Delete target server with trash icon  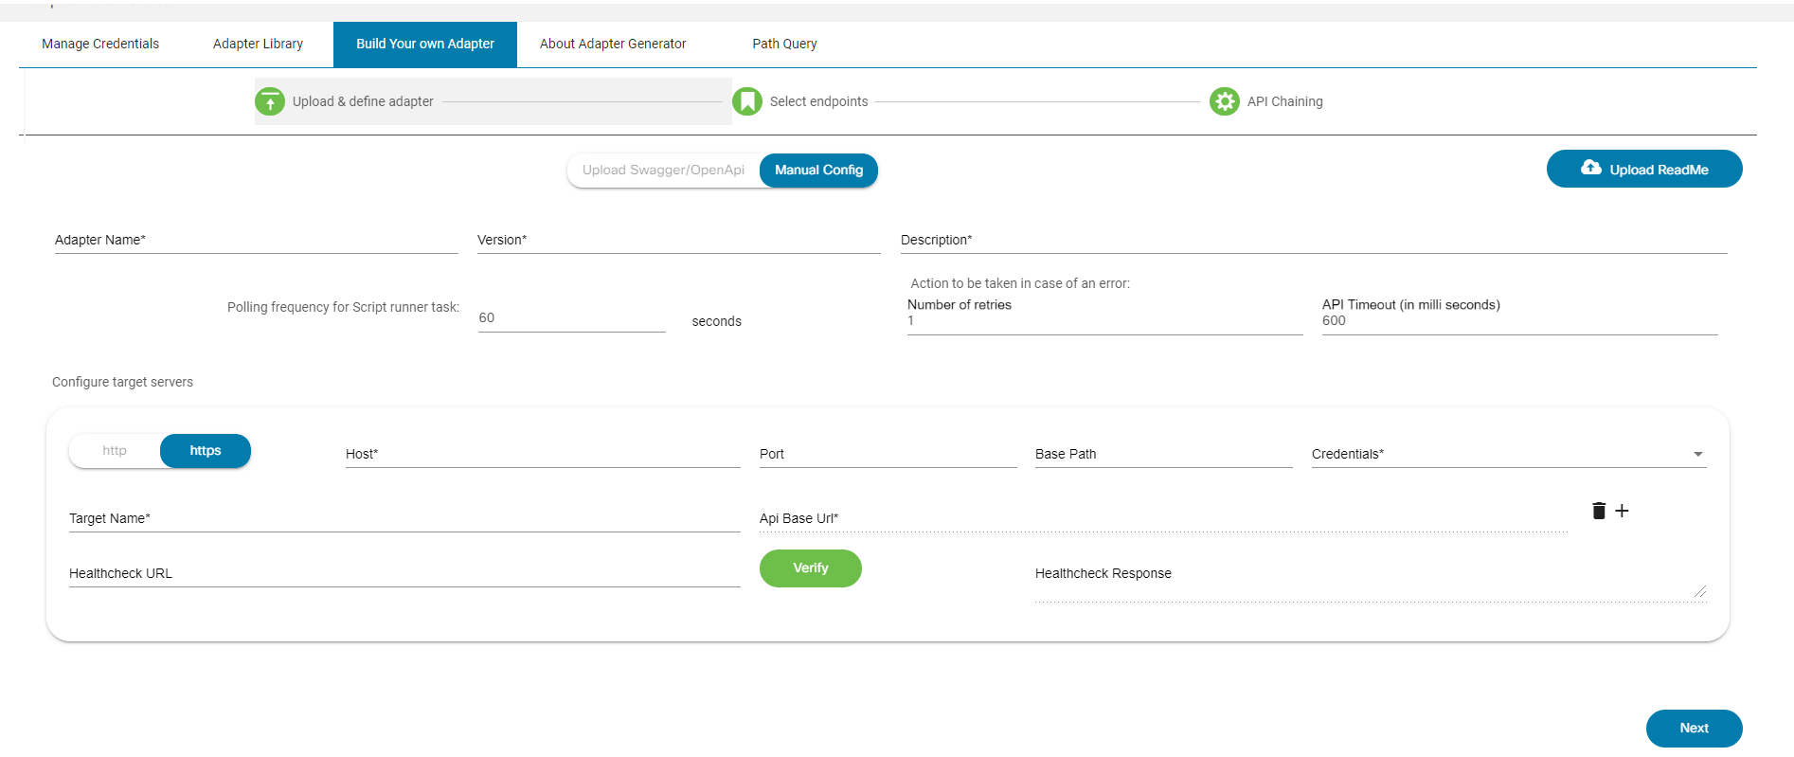(x=1599, y=511)
